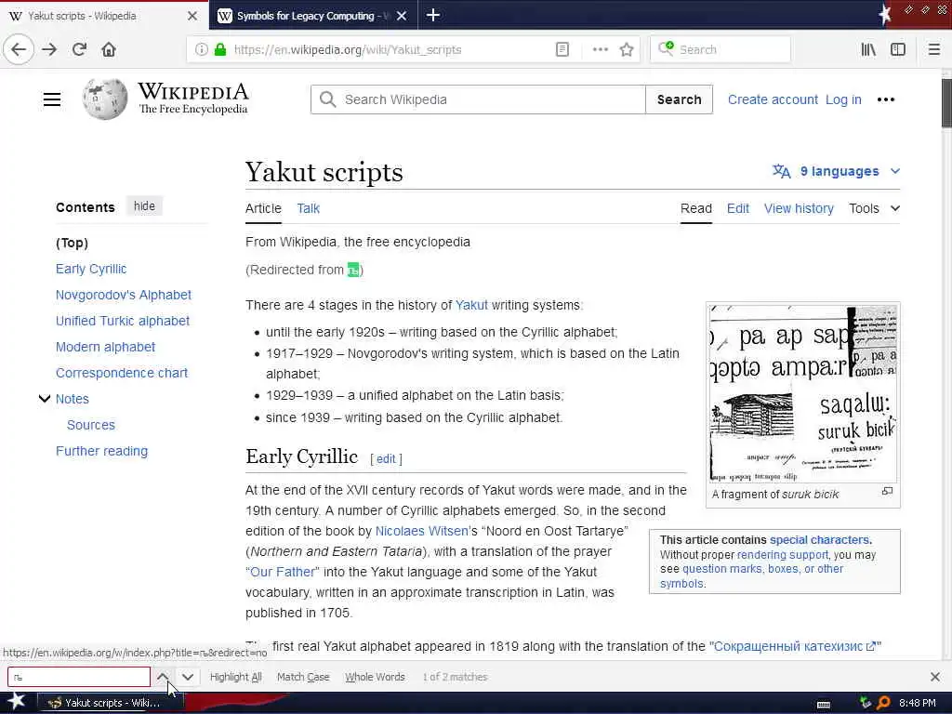This screenshot has height=714, width=952.
Task: Expand the 9 languages dropdown
Action: (836, 171)
